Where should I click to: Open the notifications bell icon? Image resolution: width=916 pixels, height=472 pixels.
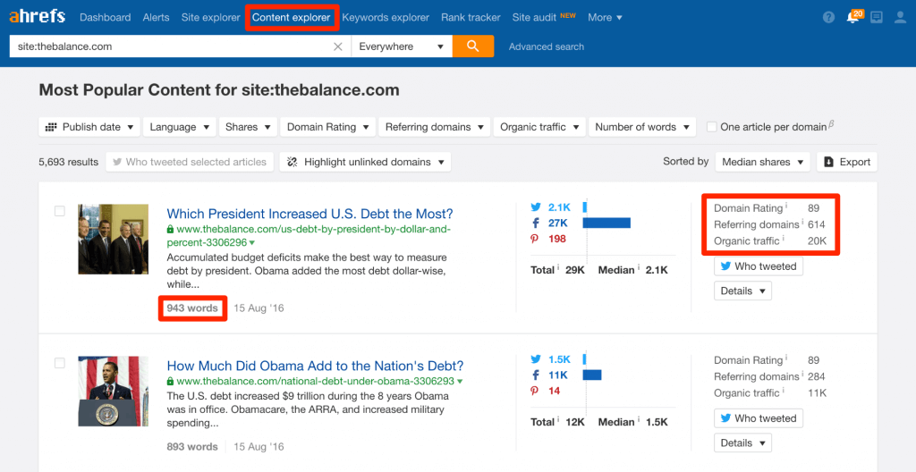click(852, 17)
